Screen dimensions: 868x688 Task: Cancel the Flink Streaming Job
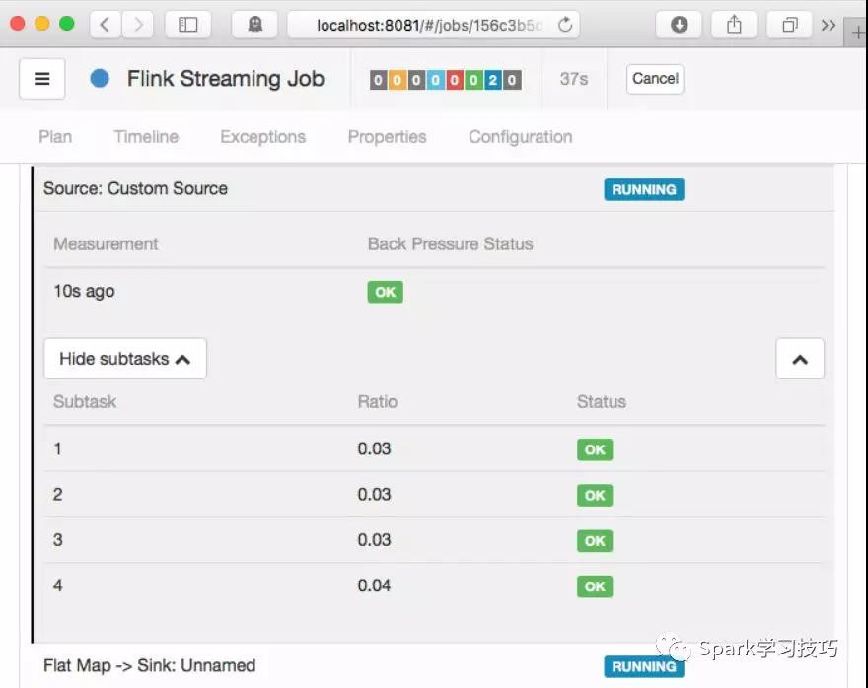tap(655, 79)
